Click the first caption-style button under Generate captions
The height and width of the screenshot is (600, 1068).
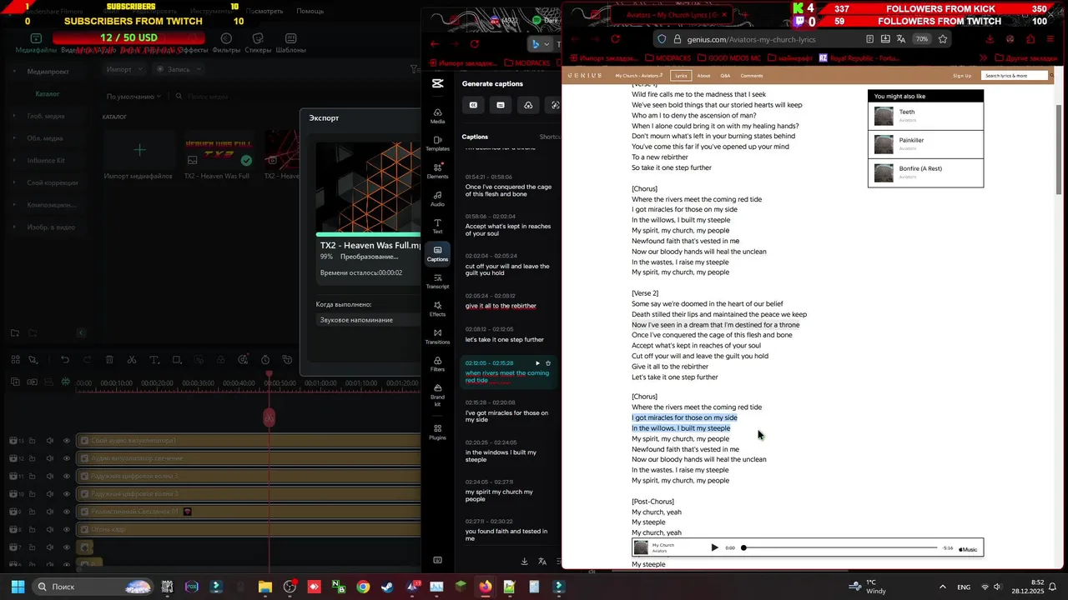coord(473,105)
